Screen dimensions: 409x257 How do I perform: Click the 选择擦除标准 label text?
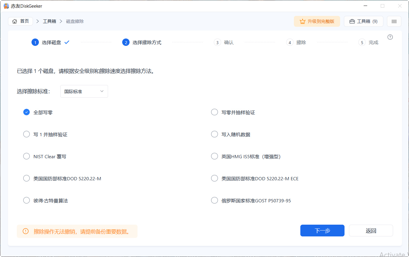coord(33,91)
